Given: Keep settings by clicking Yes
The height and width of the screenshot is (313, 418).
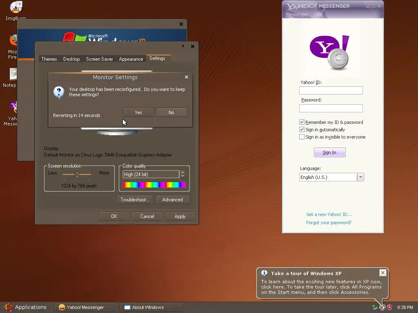Looking at the screenshot, I should click(x=138, y=112).
